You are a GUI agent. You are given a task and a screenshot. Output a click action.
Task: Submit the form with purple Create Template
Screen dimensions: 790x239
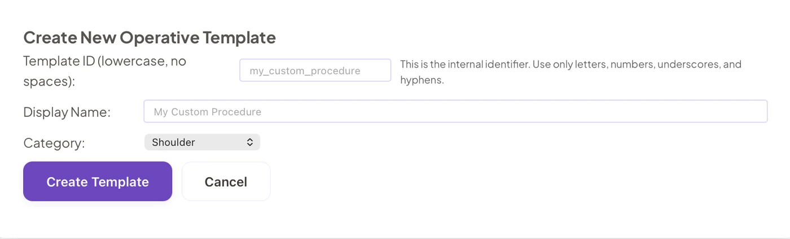98,181
